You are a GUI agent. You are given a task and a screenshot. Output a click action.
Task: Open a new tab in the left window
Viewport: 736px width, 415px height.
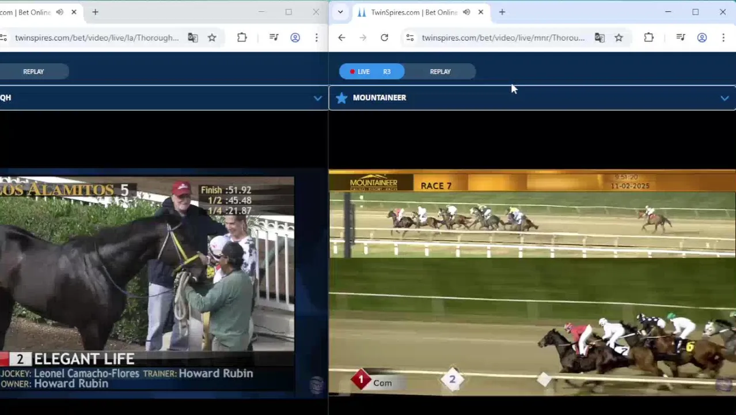96,12
